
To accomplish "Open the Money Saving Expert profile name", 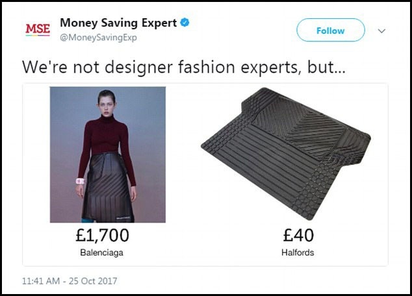I will [x=118, y=23].
